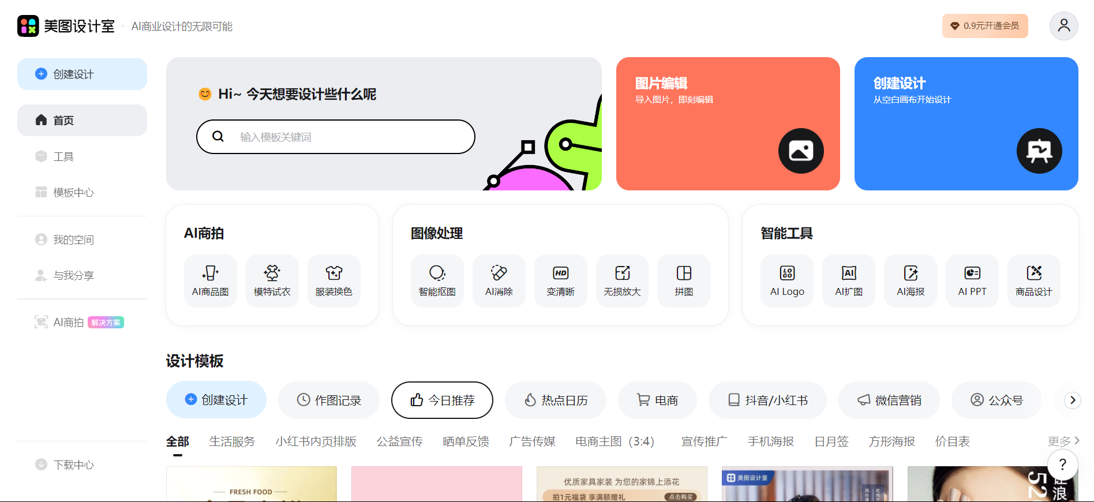The width and height of the screenshot is (1094, 502).
Task: Open 工具 in the sidebar
Action: click(82, 156)
